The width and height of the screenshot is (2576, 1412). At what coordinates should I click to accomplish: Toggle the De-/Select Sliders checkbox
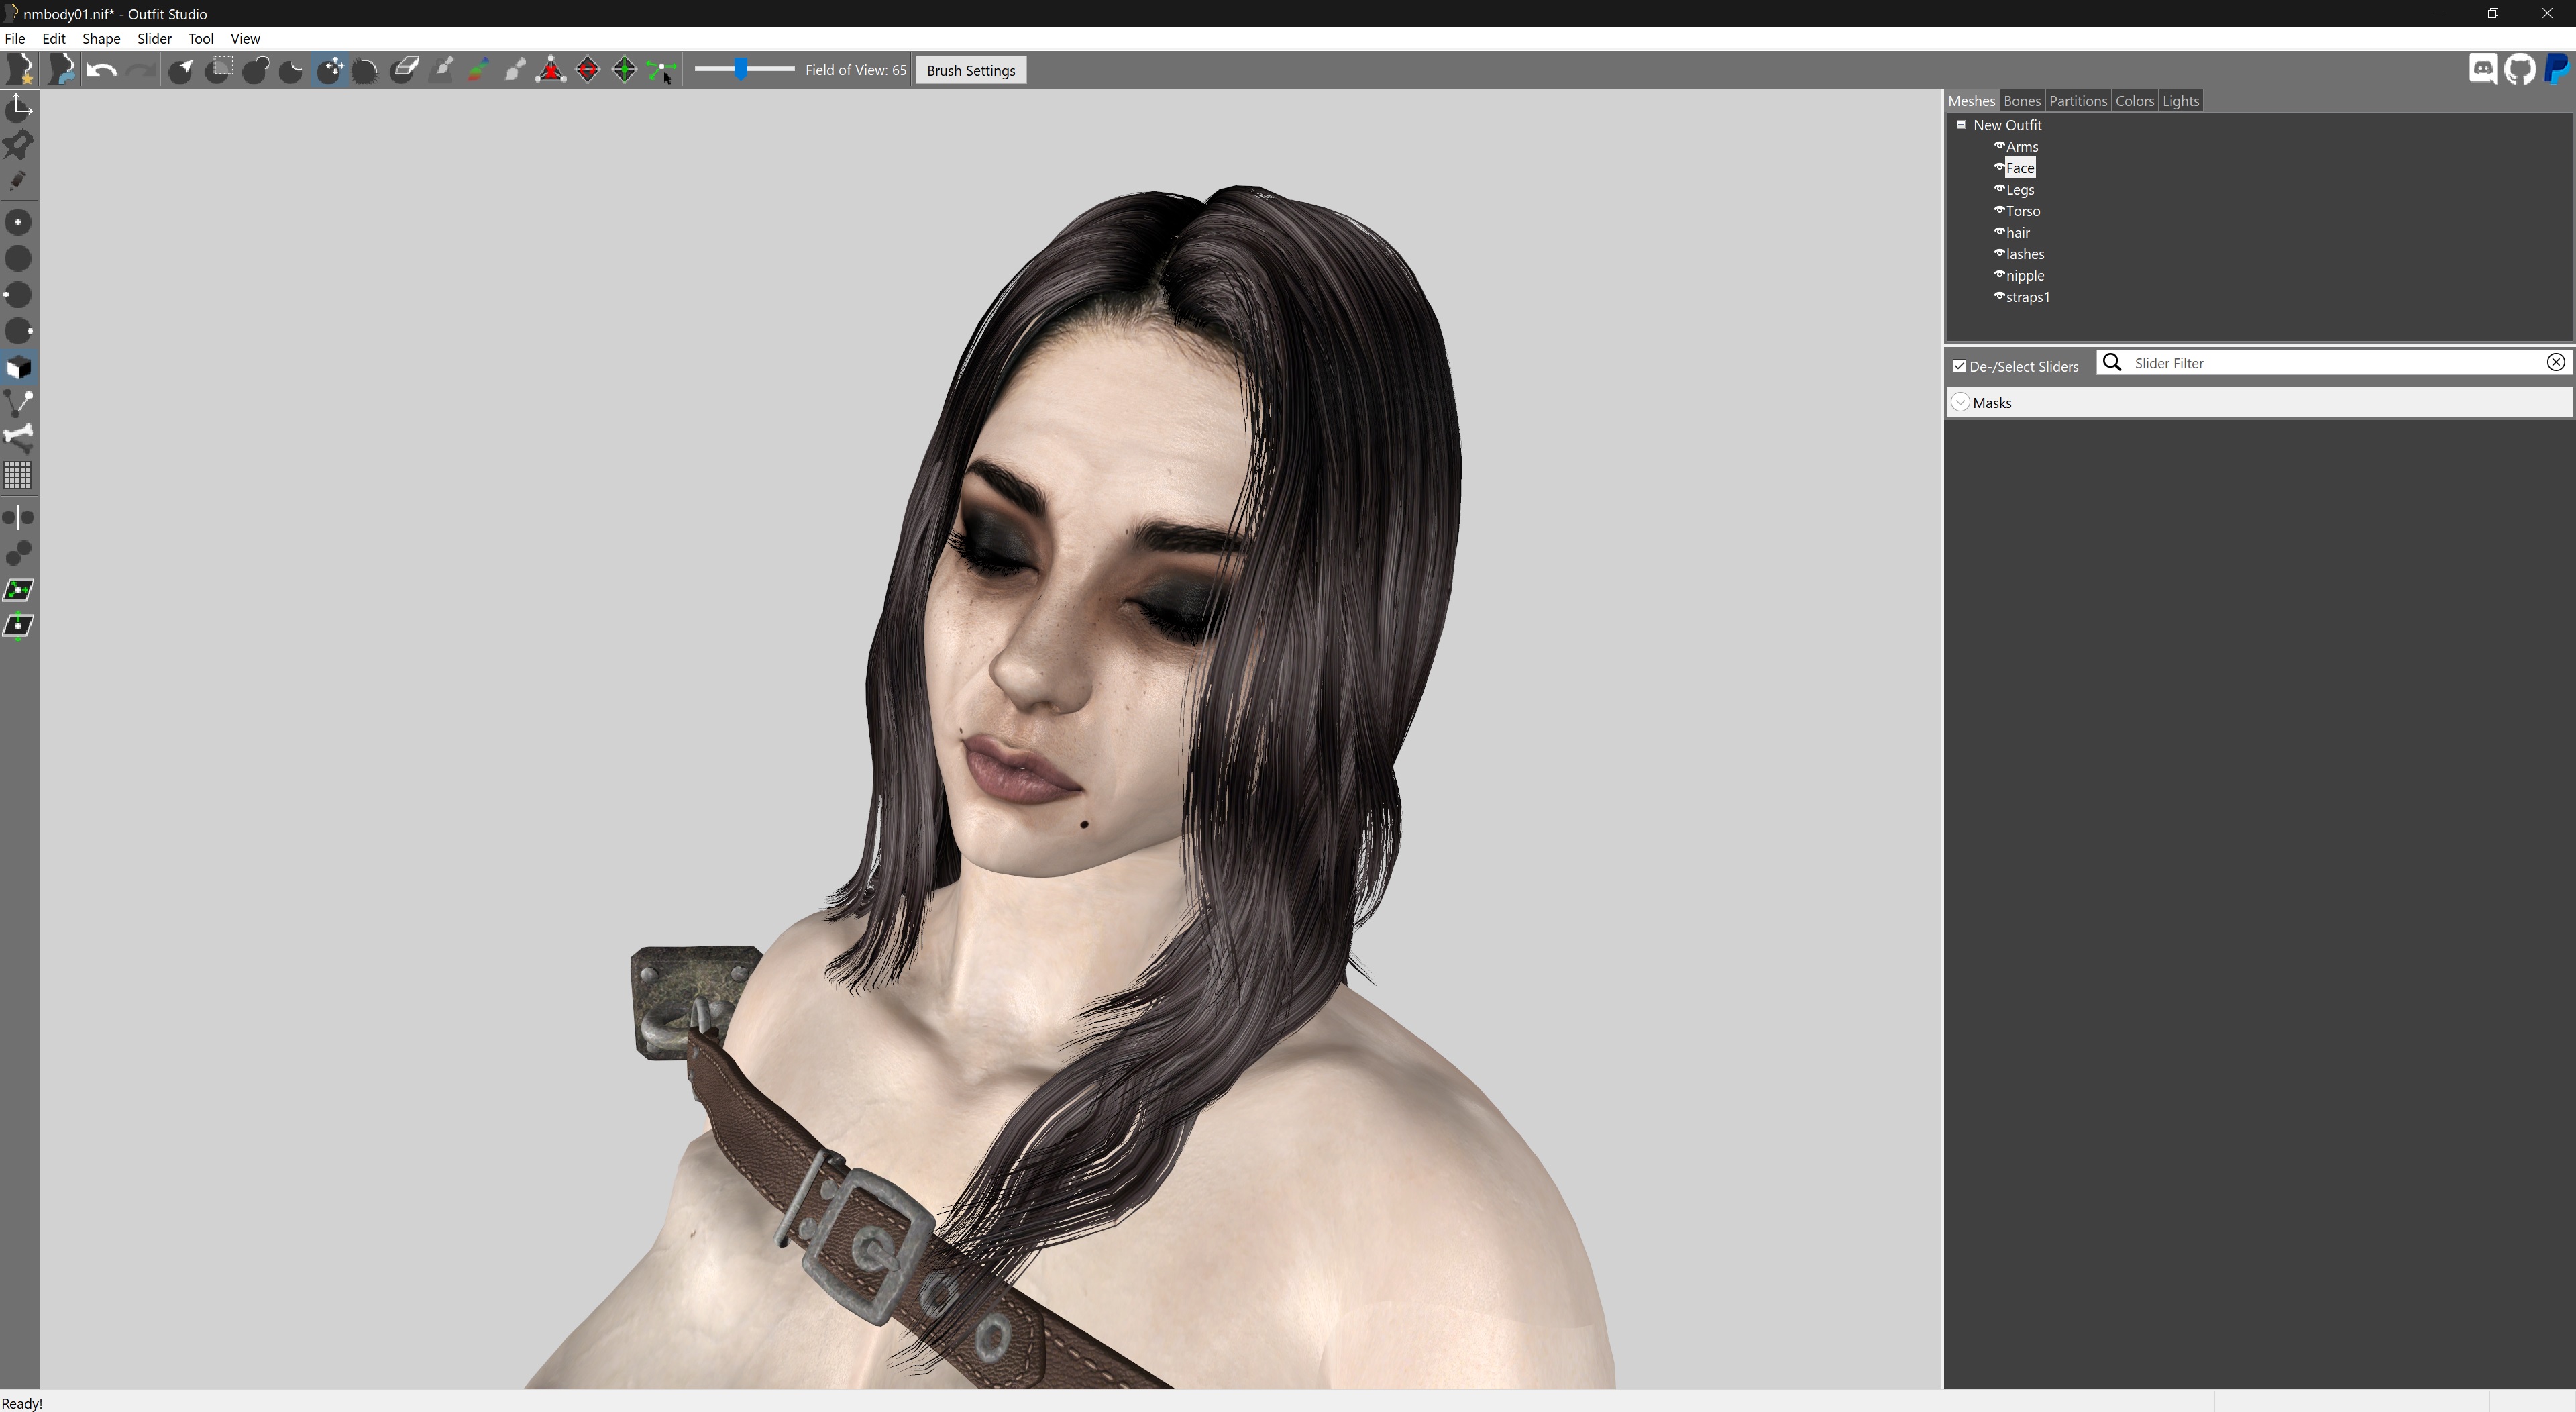pyautogui.click(x=1960, y=366)
